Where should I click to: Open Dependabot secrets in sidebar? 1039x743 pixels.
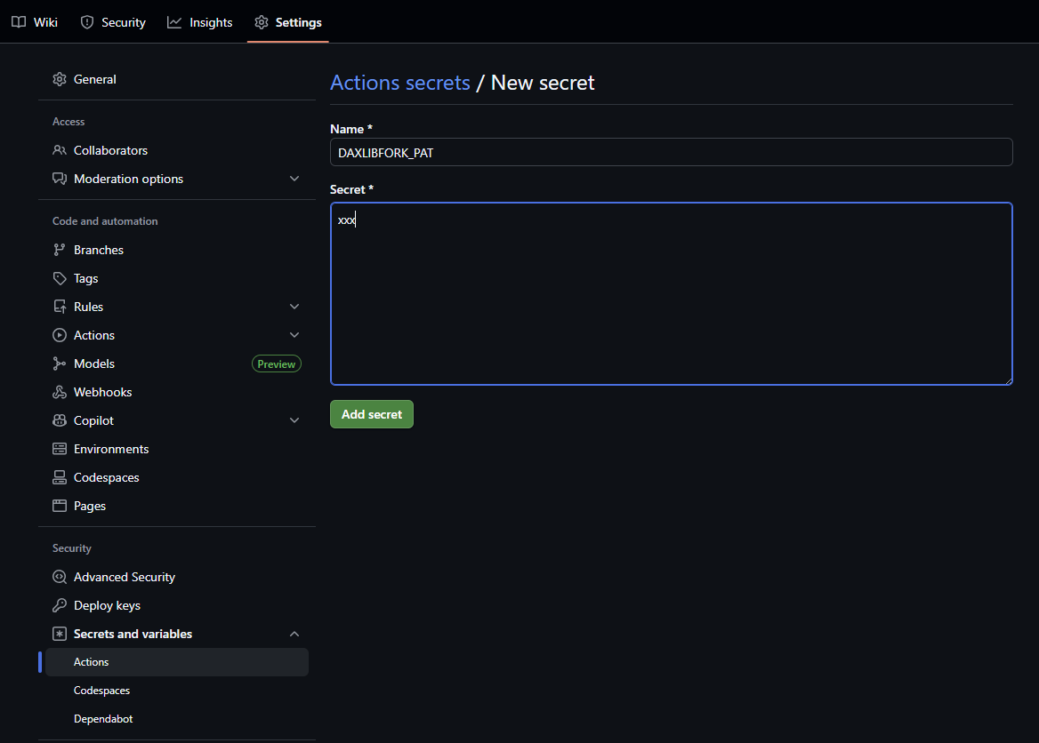[x=103, y=719]
